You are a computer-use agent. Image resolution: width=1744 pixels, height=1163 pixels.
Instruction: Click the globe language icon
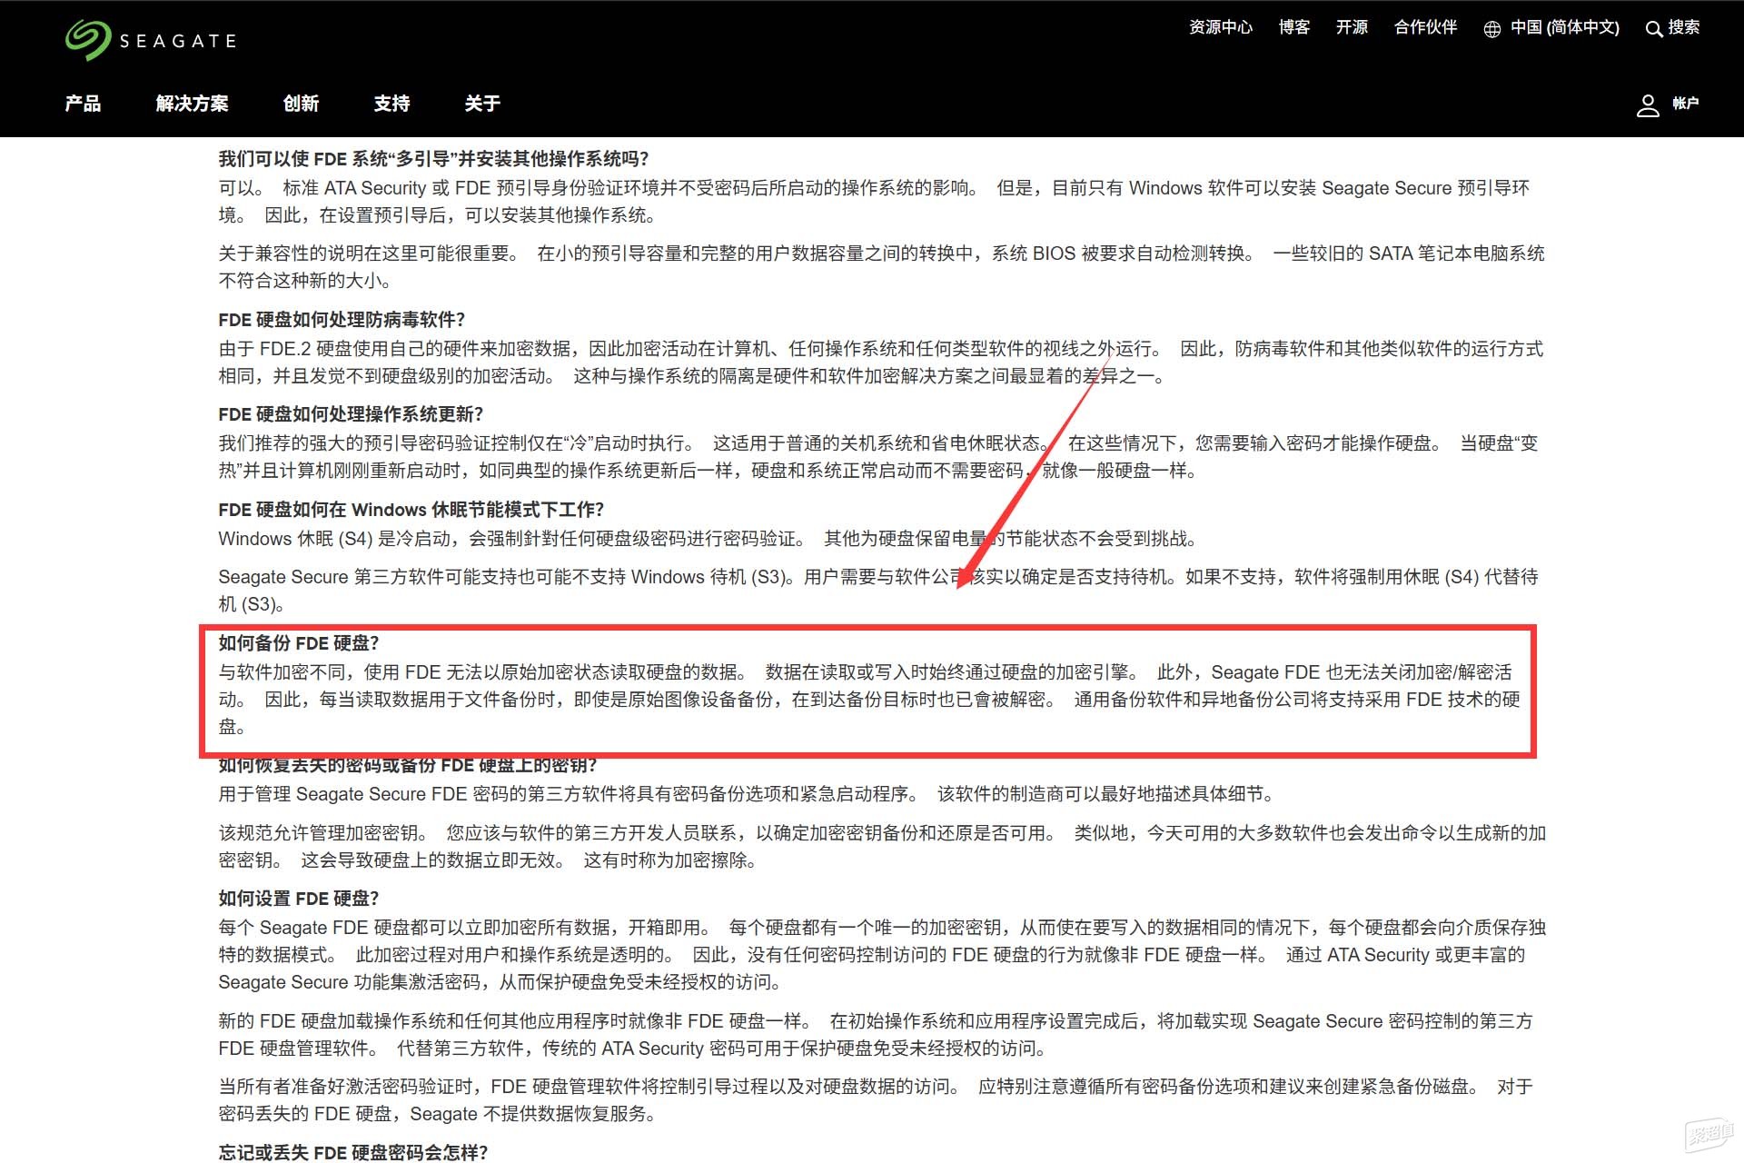(1491, 29)
